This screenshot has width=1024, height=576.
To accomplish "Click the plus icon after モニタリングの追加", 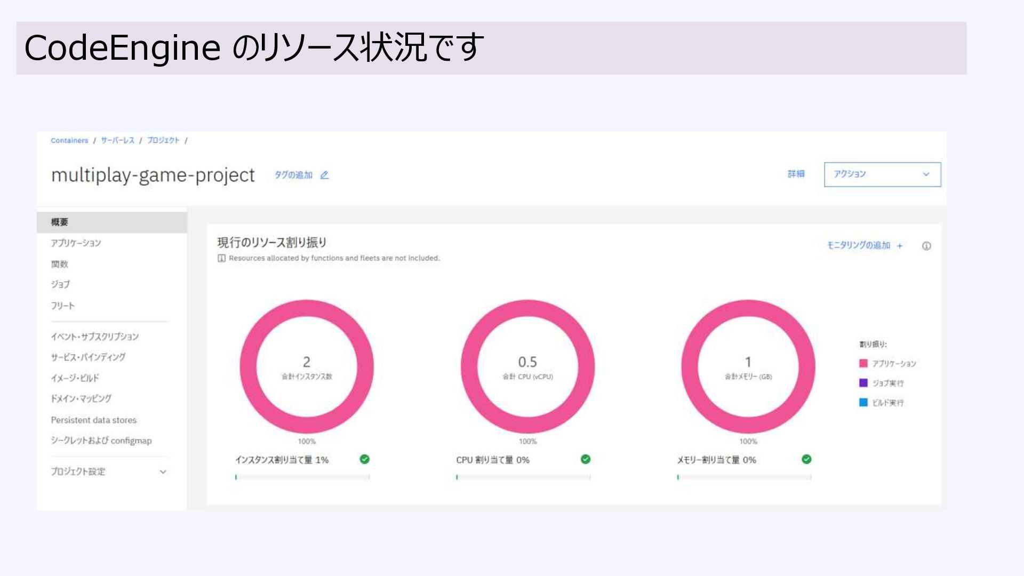I will tap(900, 246).
